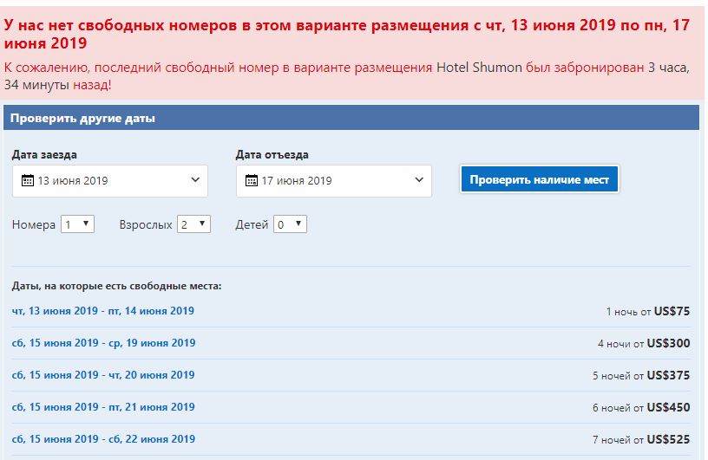The height and width of the screenshot is (460, 708).
Task: Choose the 15 июня – 19 июня 2019 link
Action: click(103, 343)
